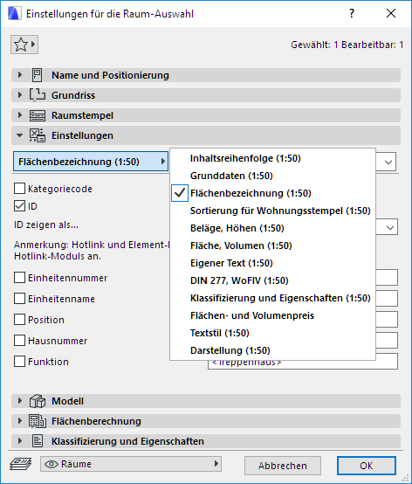Expand the Name und Positionierung panel
Viewport: 412px width, 484px height.
tap(20, 75)
